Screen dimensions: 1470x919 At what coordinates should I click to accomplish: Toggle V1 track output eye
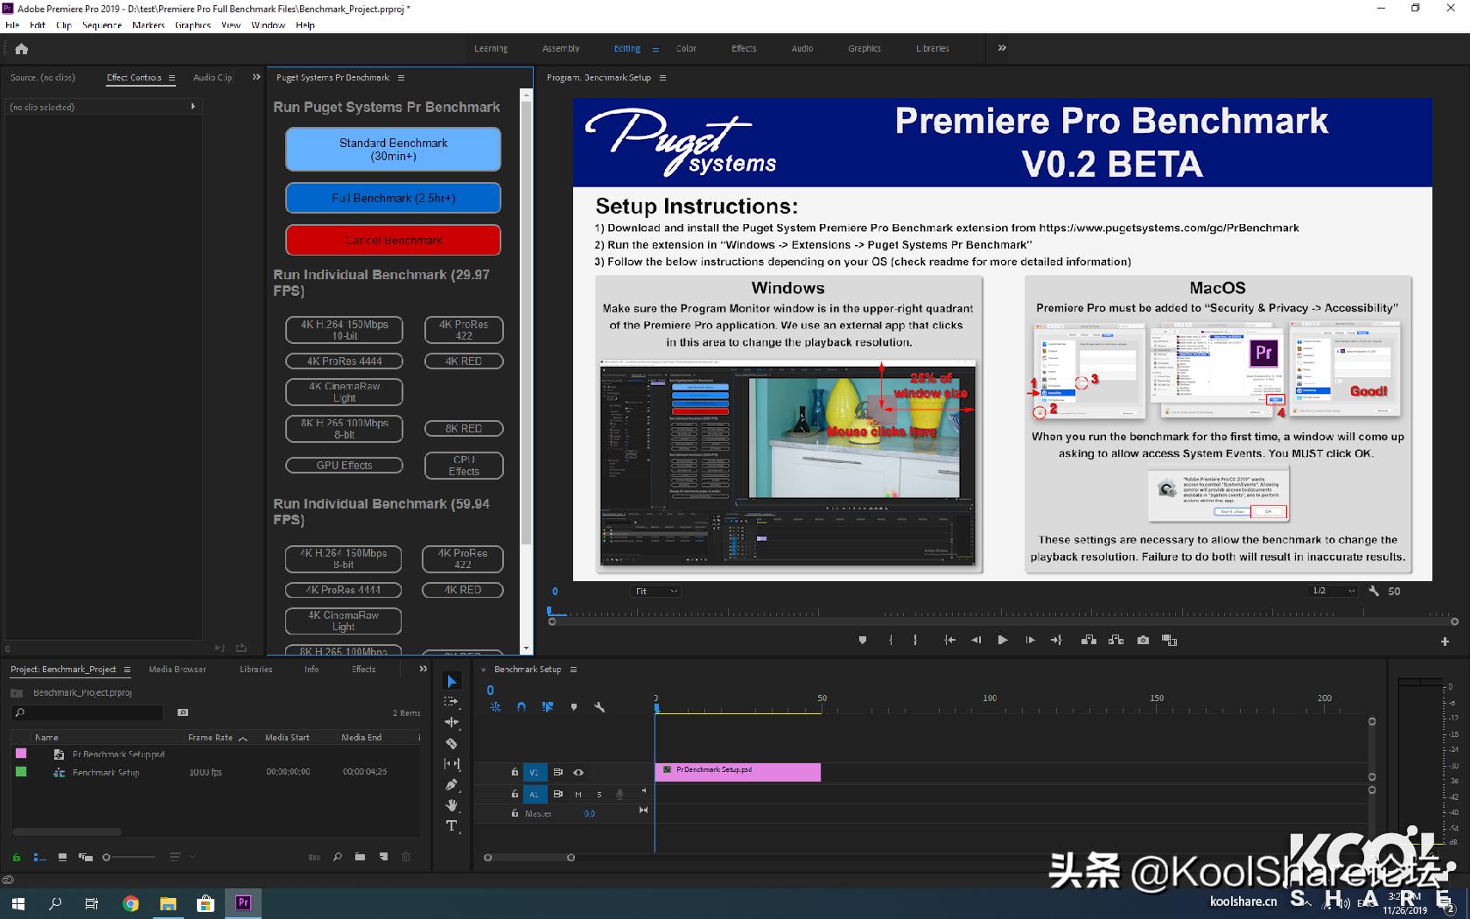578,772
